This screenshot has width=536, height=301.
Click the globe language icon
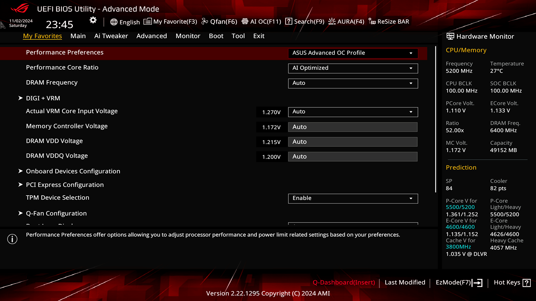(x=114, y=22)
